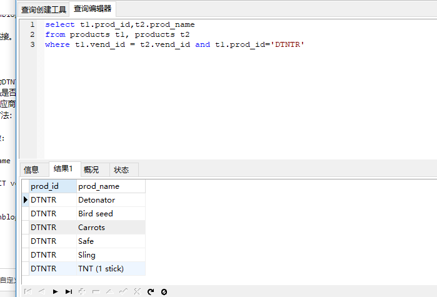437x297 pixels.
Task: Click the refresh results icon
Action: 151,291
